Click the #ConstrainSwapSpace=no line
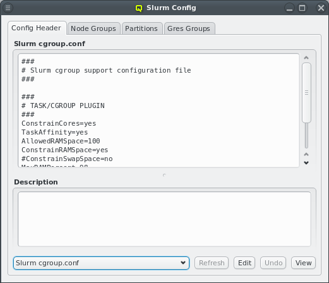329x283 pixels. [67, 159]
